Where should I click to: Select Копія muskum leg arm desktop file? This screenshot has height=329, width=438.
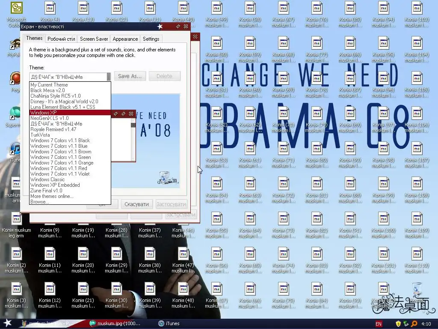[17, 225]
